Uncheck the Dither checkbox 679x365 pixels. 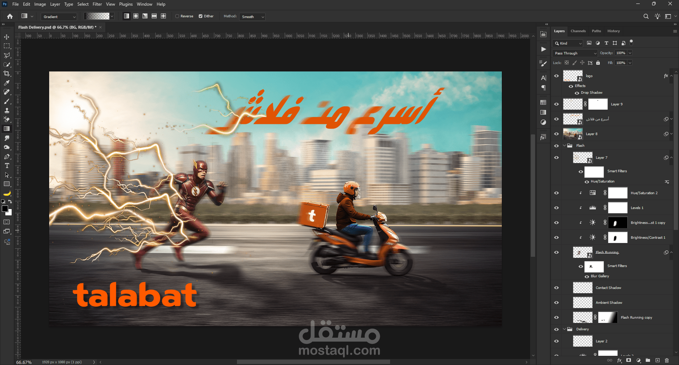(x=201, y=16)
